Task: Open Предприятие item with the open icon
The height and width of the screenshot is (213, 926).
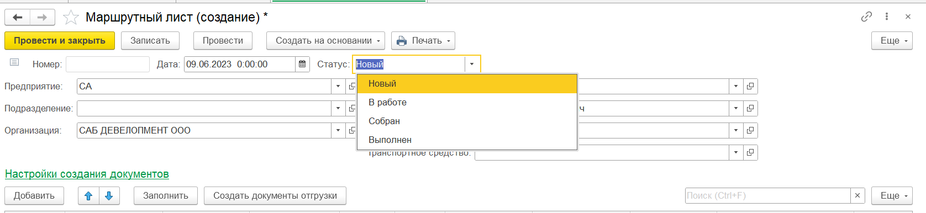Action: [x=351, y=86]
